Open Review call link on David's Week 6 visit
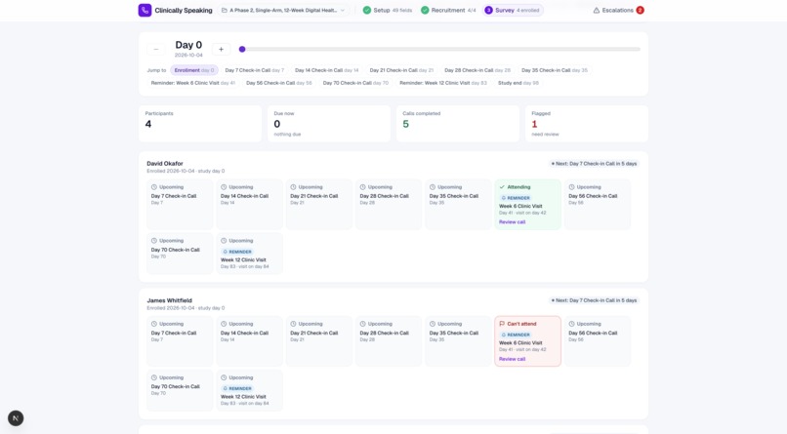 point(512,222)
